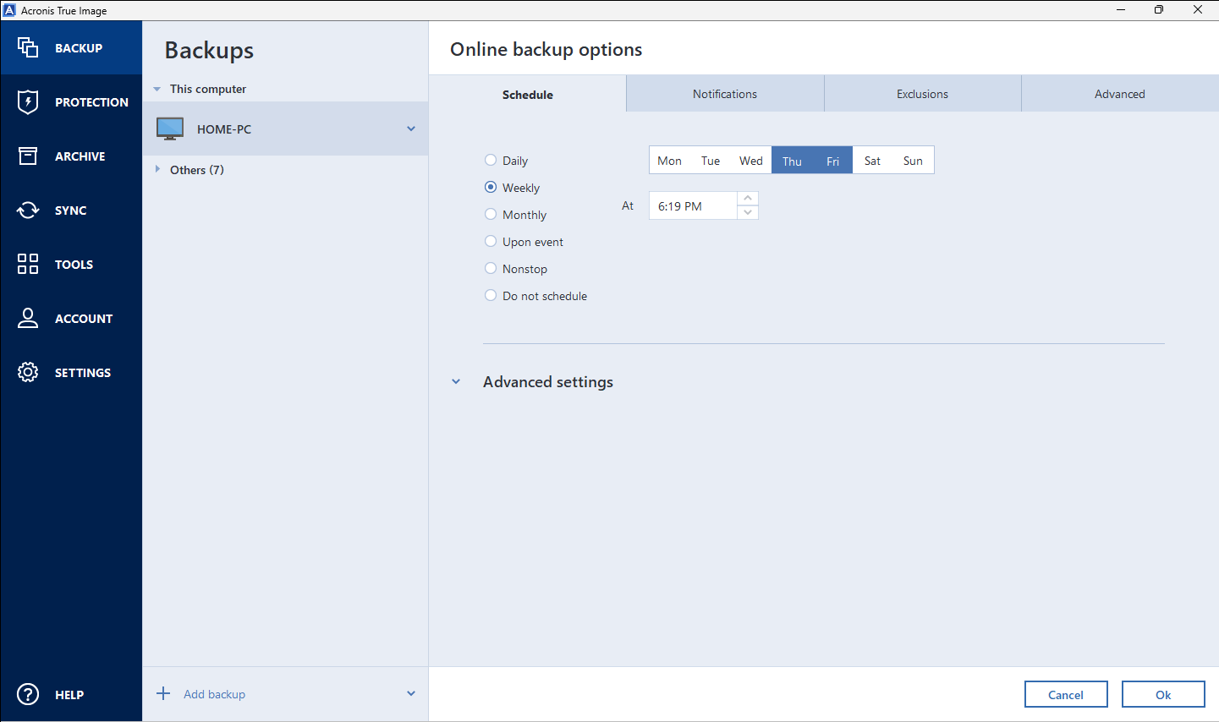This screenshot has height=722, width=1219.
Task: Toggle Monday as a backup day
Action: pyautogui.click(x=669, y=160)
